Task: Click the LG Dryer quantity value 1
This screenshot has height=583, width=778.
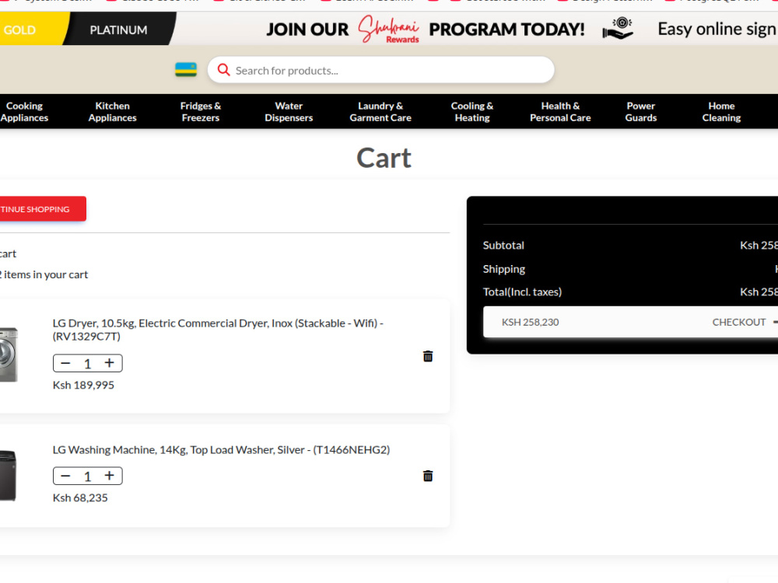Action: click(87, 363)
